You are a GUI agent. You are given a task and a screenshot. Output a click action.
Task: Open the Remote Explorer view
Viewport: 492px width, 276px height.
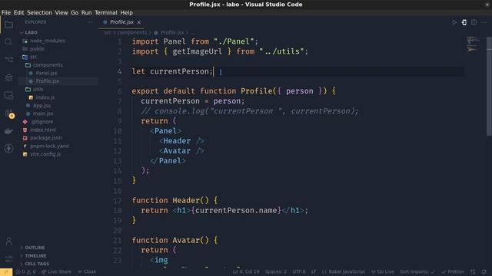pyautogui.click(x=8, y=95)
